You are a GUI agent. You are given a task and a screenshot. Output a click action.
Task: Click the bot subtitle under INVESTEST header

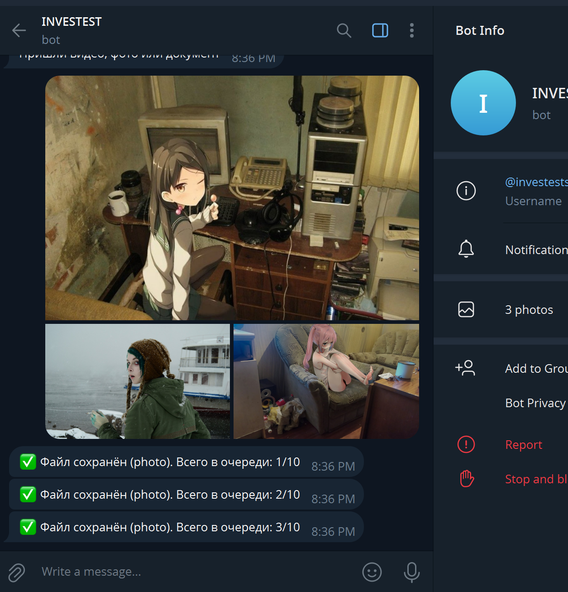pos(51,40)
